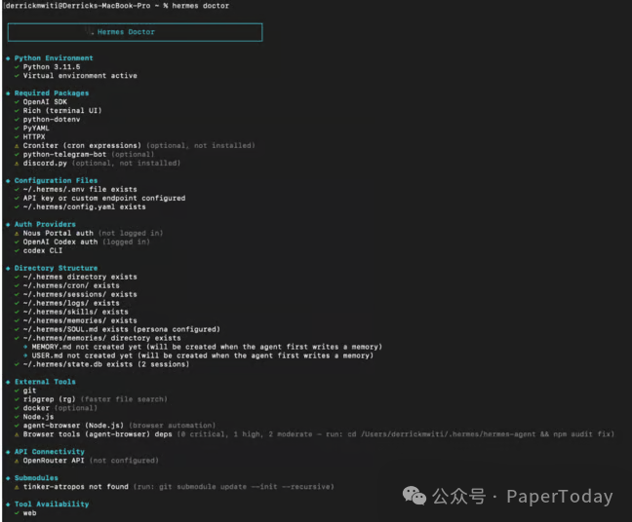
Task: Select the 'API Connectivity' section heading
Action: (50, 452)
